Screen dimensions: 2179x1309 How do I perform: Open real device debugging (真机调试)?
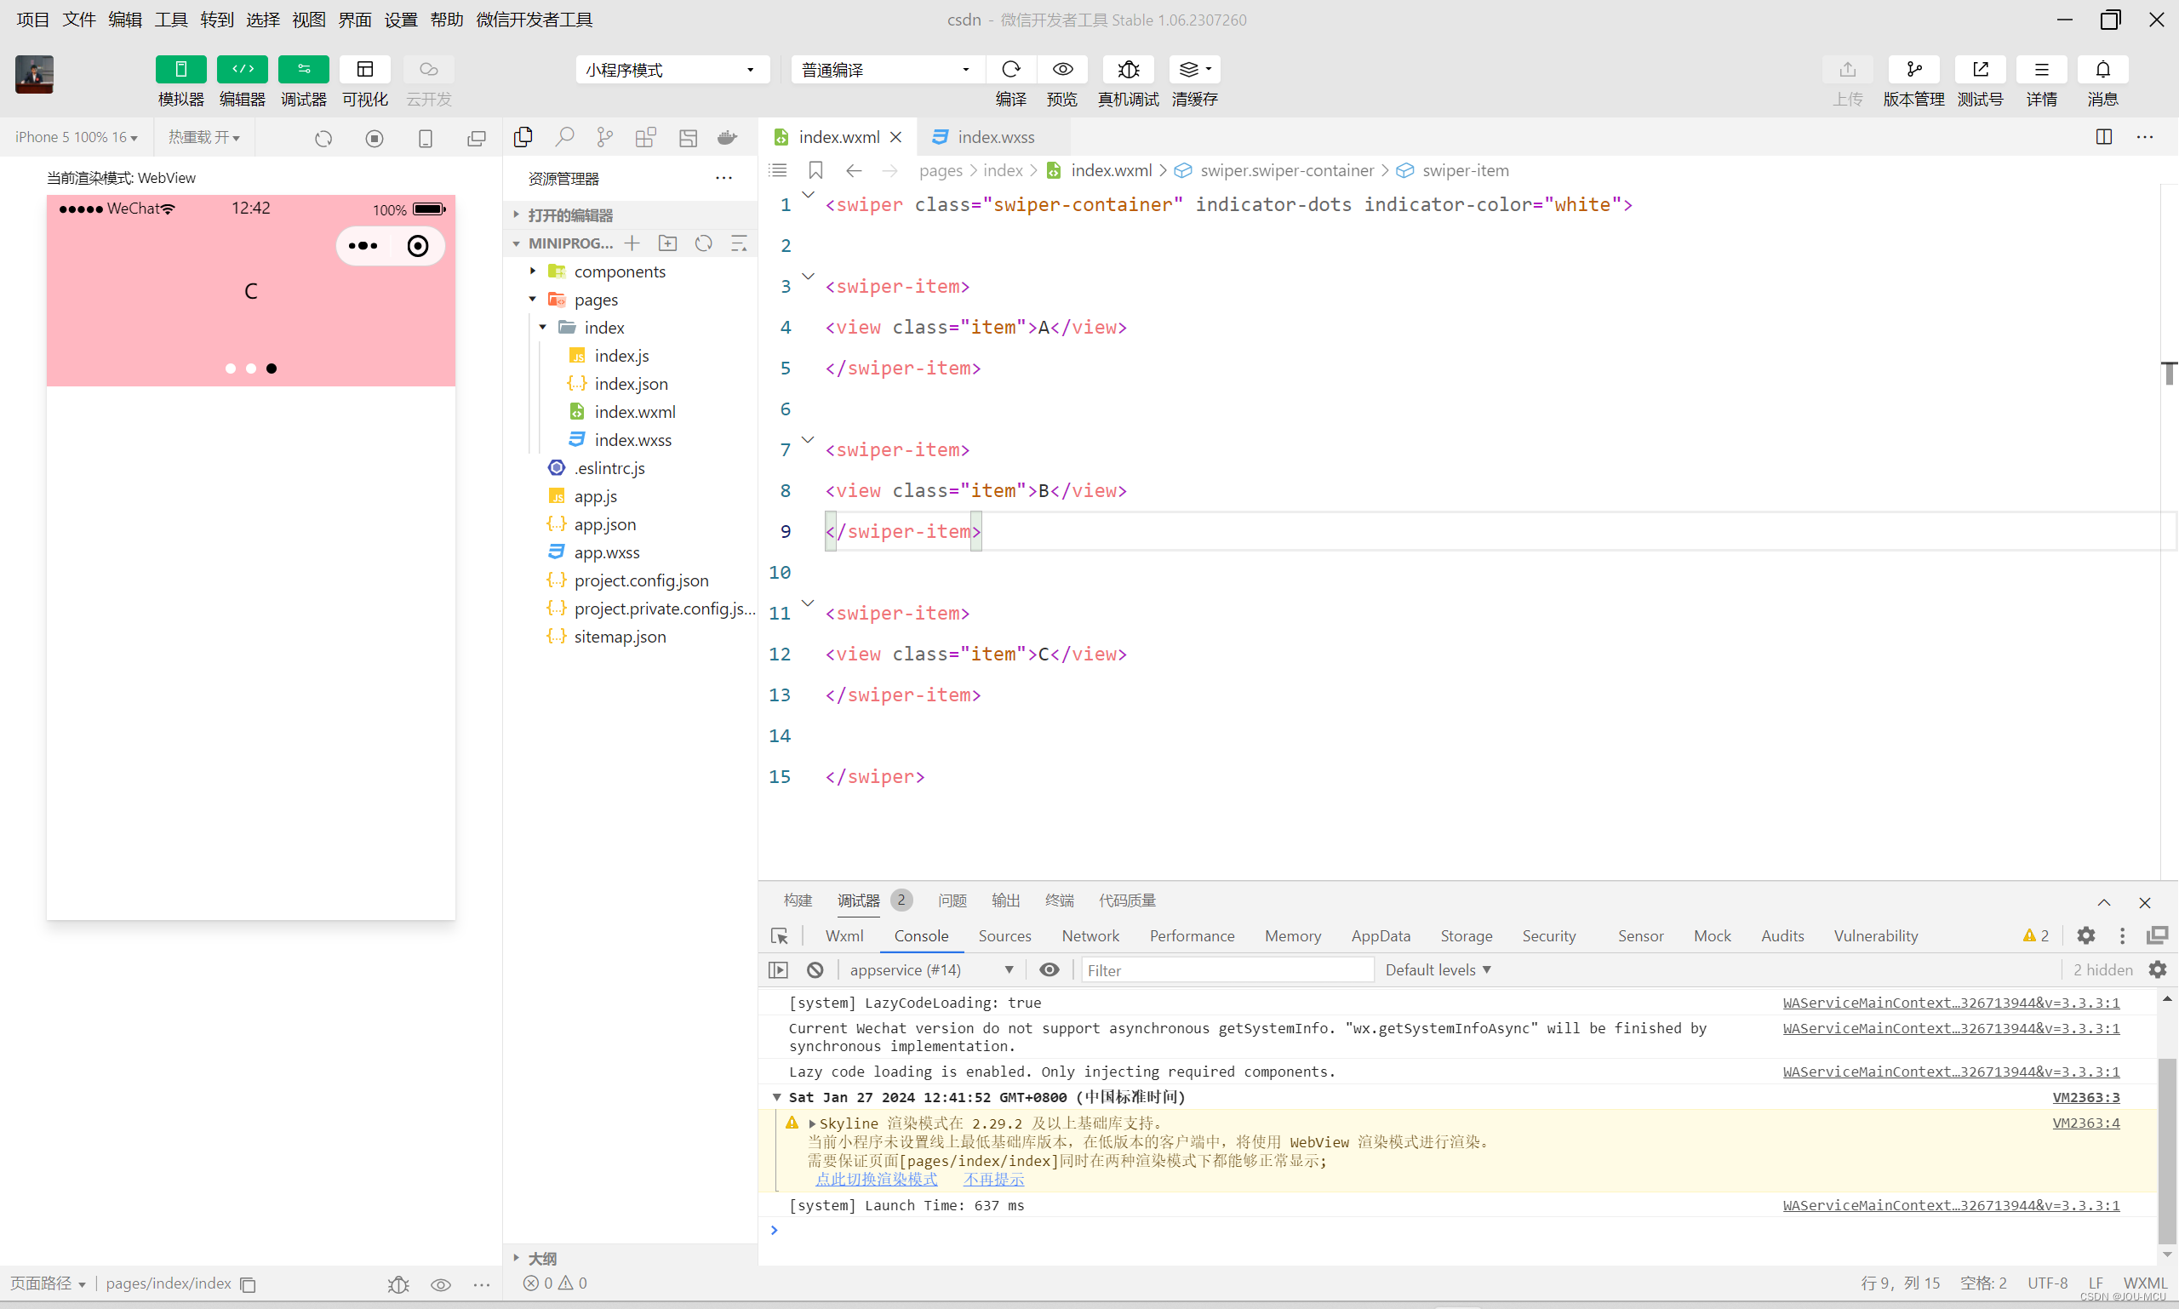click(x=1128, y=69)
